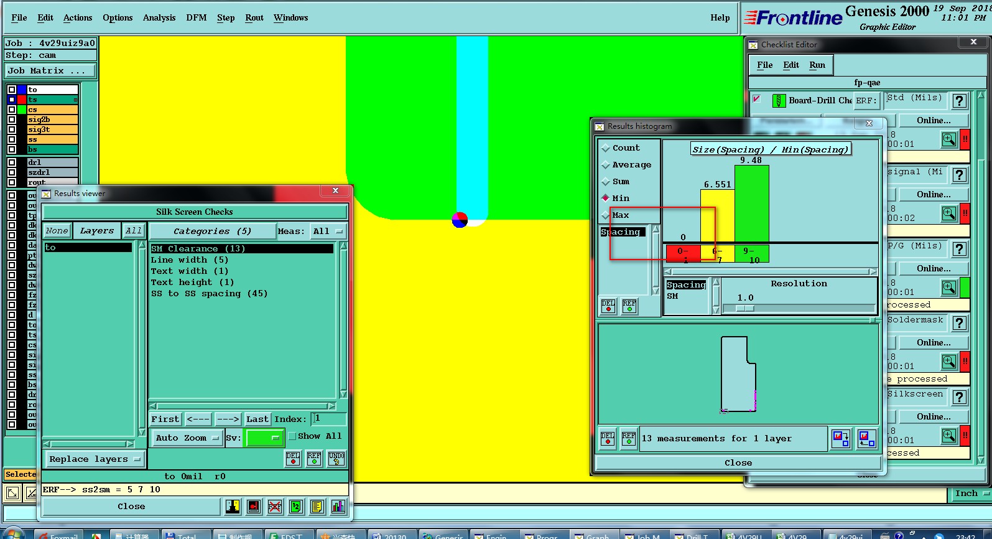Click the REF icon in Results viewer
Screen dimensions: 992x539
pyautogui.click(x=314, y=459)
